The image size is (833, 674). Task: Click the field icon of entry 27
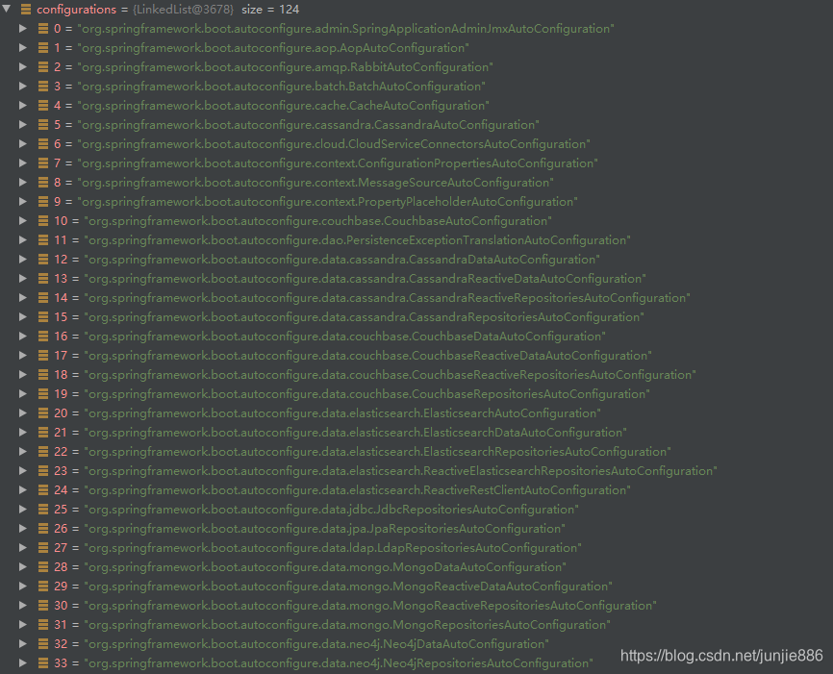click(x=43, y=548)
